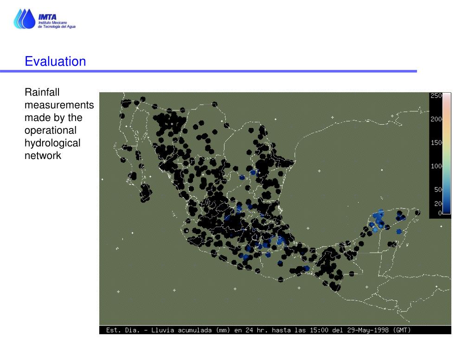
Task: Select the 'Evaluation' slide title
Action: click(55, 62)
